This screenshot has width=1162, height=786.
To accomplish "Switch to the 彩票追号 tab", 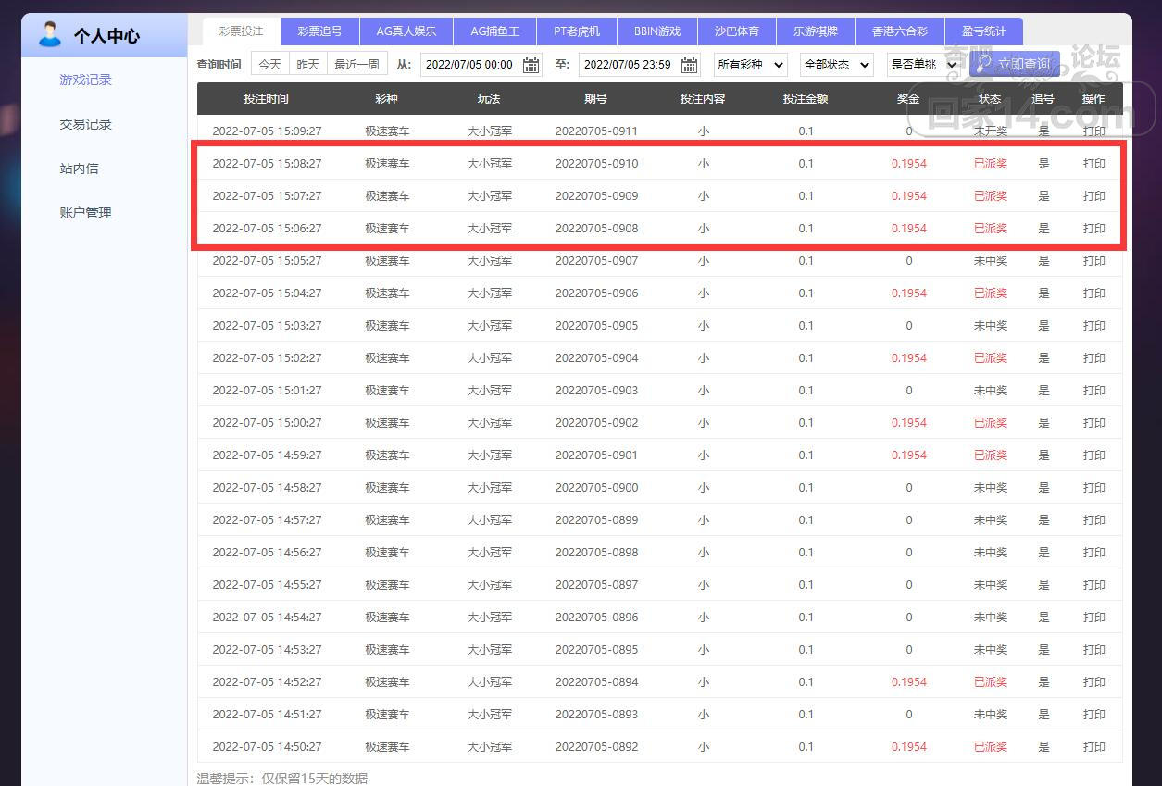I will pyautogui.click(x=319, y=31).
